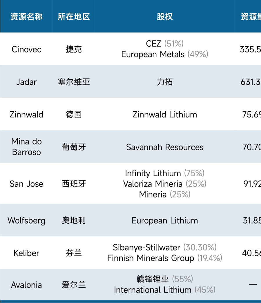Select the Wolfsberg resource name cell
Image resolution: width=261 pixels, height=303 pixels.
point(26,221)
